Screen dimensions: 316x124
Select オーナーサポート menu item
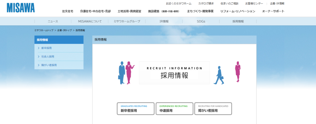[x=273, y=11]
